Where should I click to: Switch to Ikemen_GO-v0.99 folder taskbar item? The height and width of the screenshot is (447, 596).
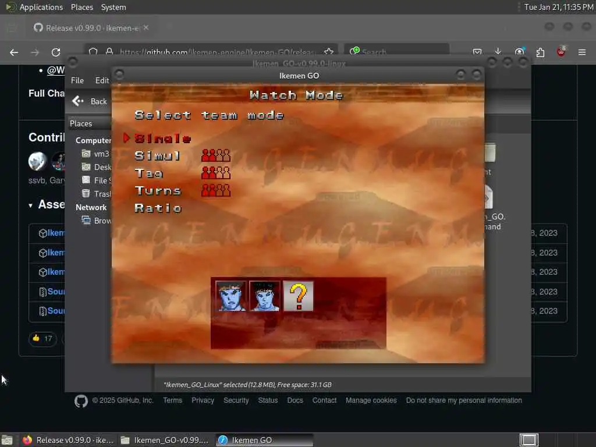tap(166, 440)
